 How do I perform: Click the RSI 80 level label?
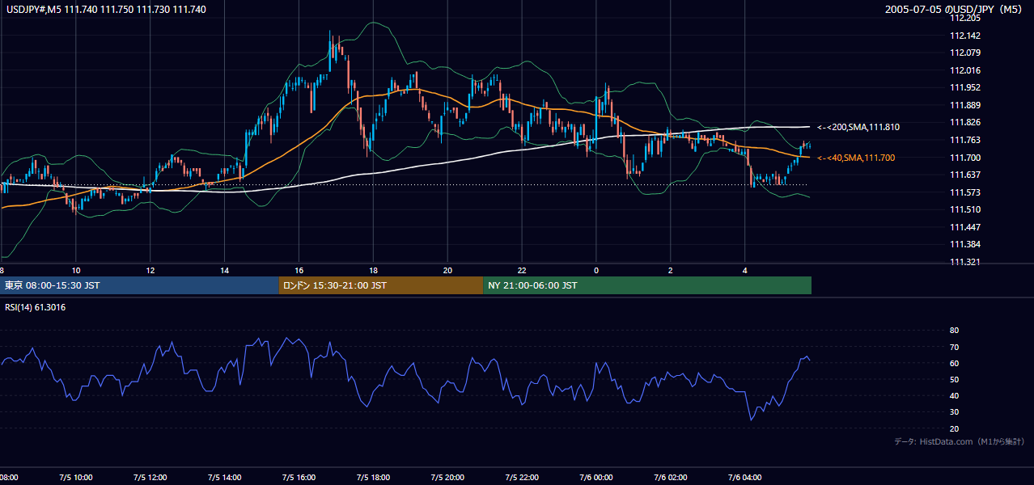(954, 331)
